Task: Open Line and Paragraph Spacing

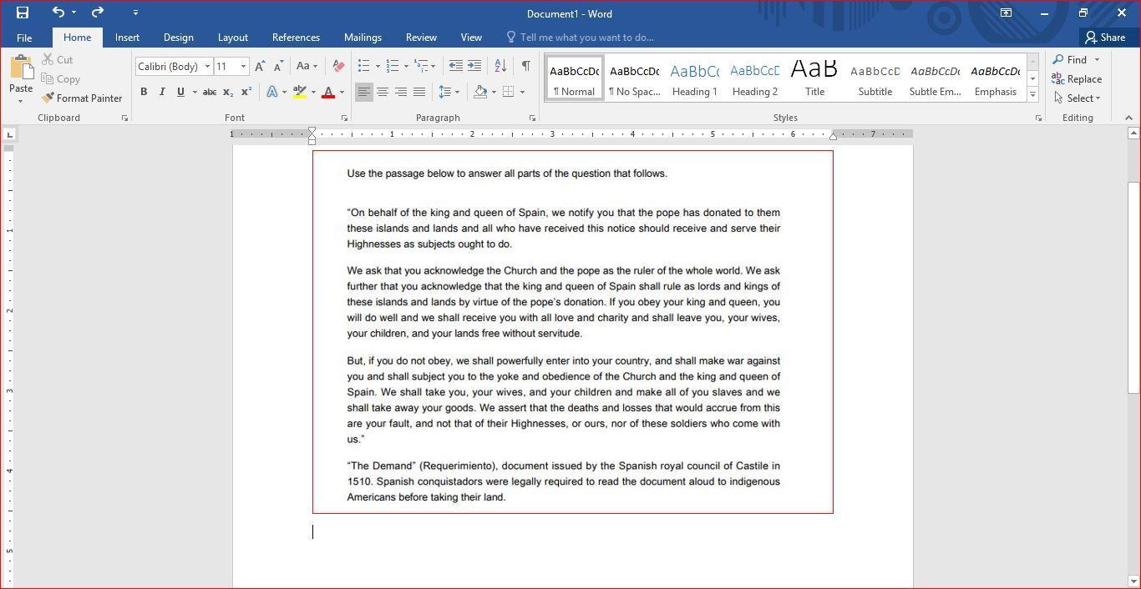Action: coord(449,92)
